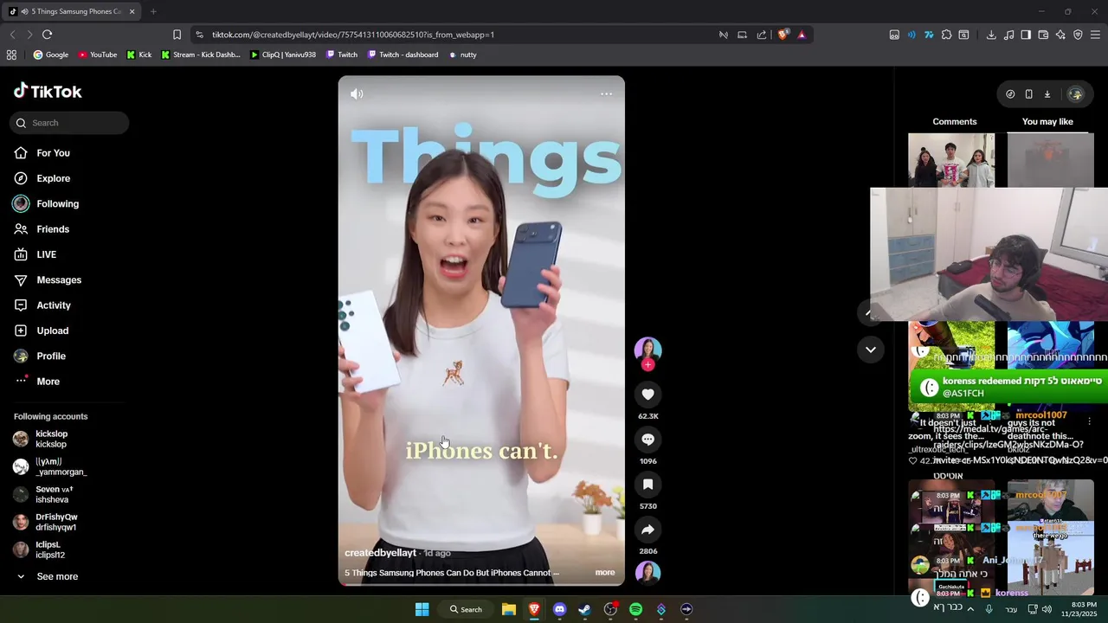Open the Twitch - dashboard bookmark
The height and width of the screenshot is (623, 1108).
coord(403,55)
